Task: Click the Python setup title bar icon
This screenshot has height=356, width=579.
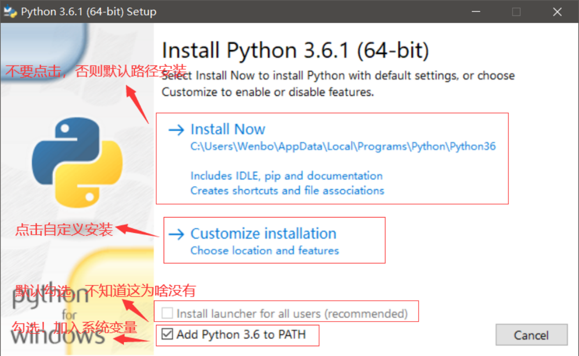Action: [x=10, y=11]
